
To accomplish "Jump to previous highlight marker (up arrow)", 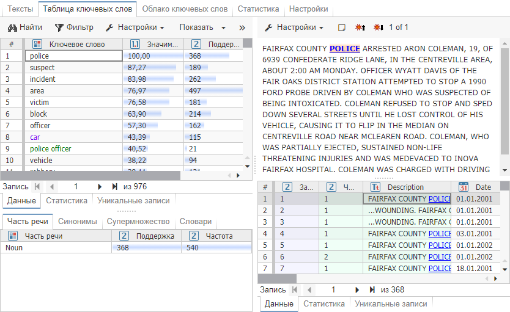I will pyautogui.click(x=360, y=27).
